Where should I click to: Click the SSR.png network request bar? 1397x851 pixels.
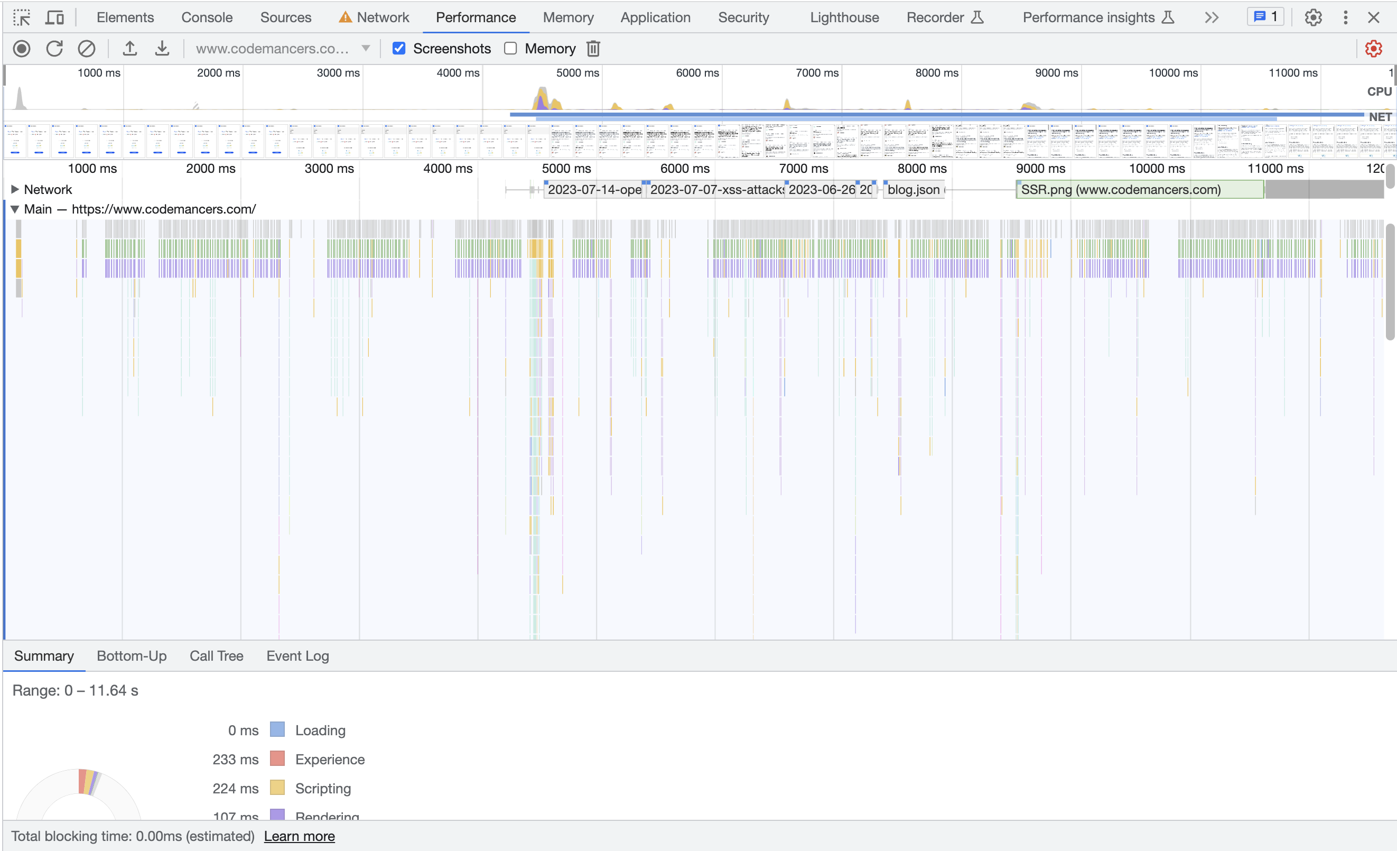tap(1140, 189)
